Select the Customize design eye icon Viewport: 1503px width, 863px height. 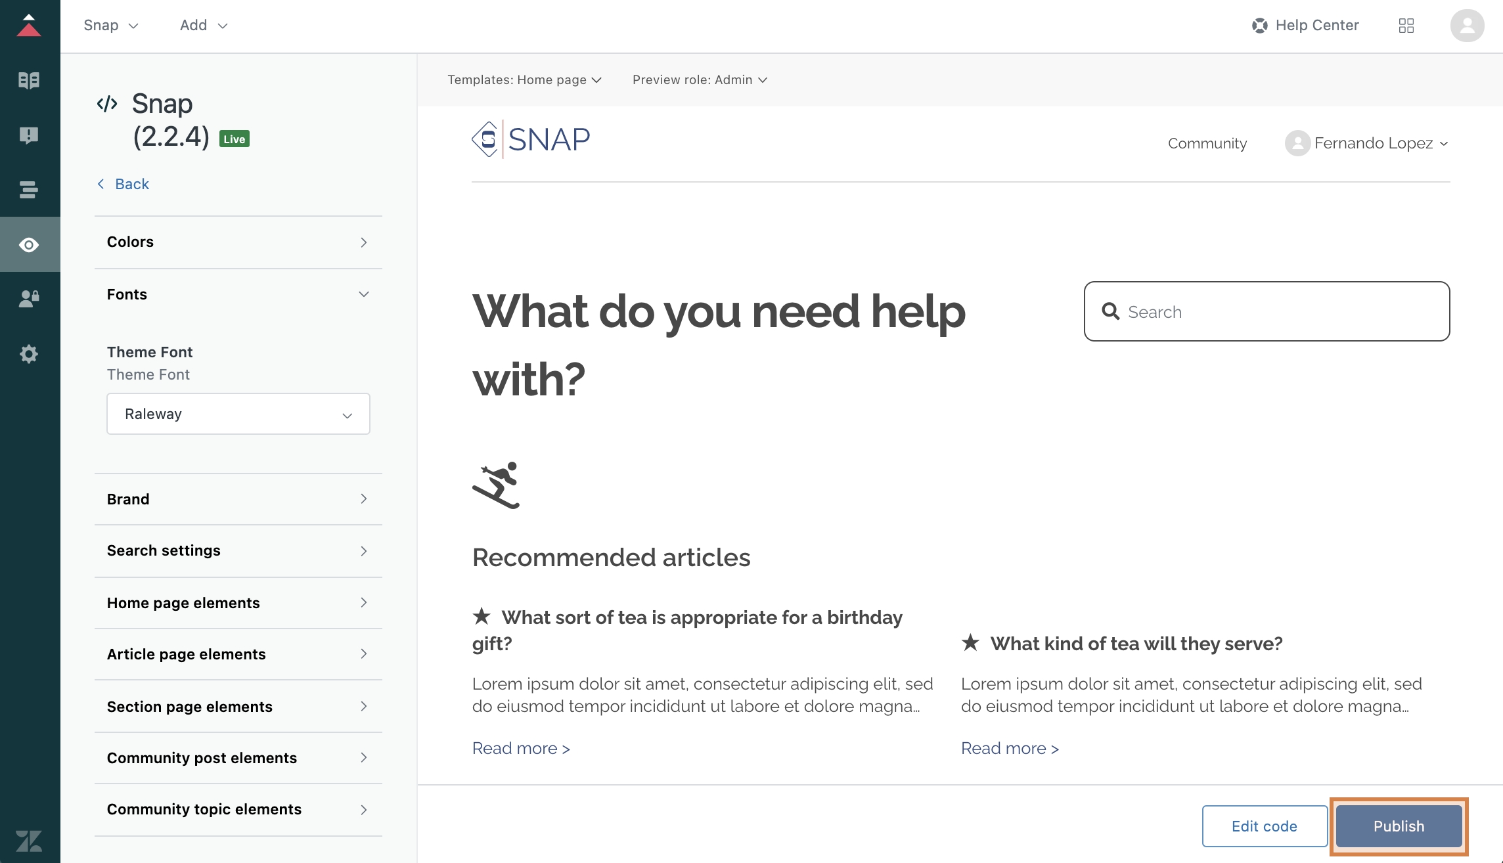click(x=29, y=245)
